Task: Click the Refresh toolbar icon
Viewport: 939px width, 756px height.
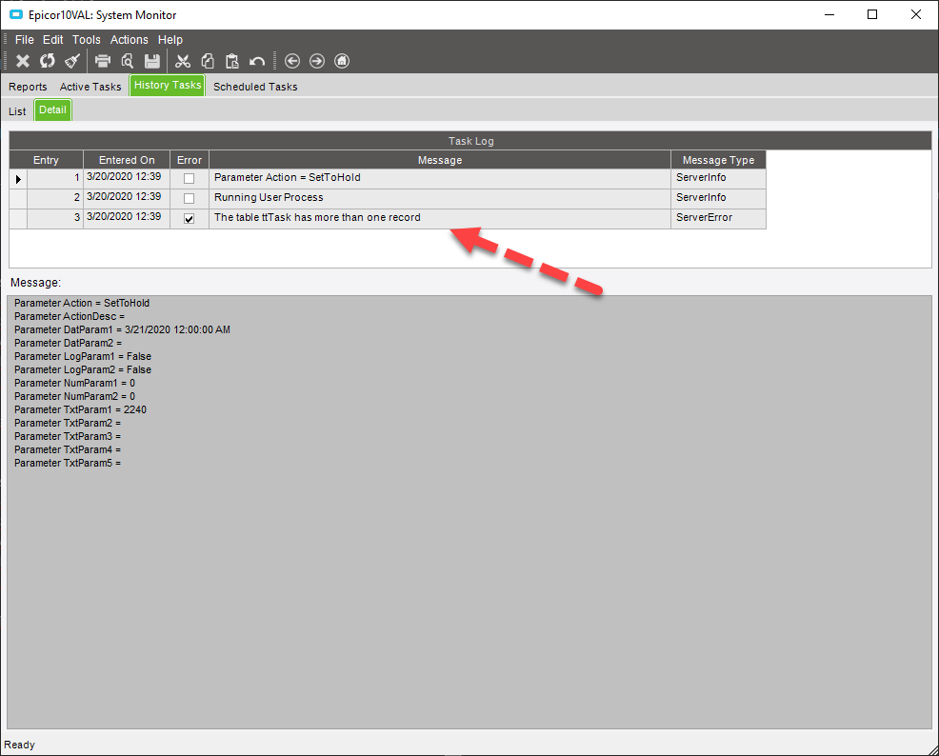Action: tap(48, 61)
